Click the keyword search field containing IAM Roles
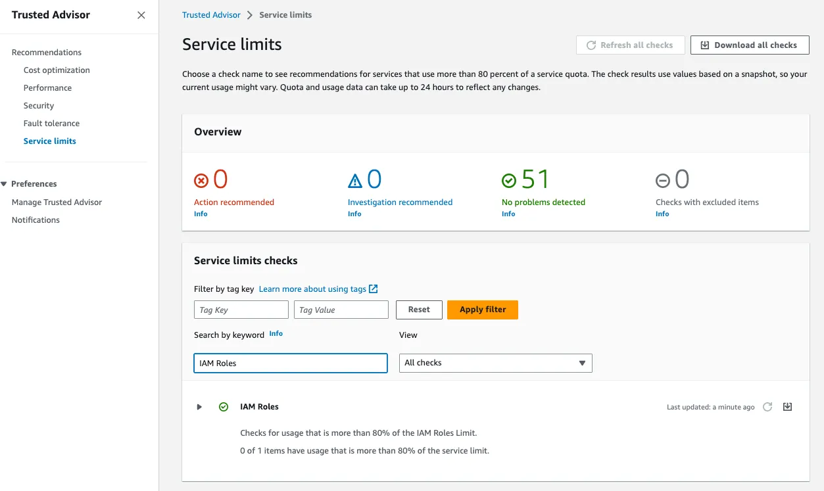This screenshot has height=491, width=824. (x=291, y=363)
